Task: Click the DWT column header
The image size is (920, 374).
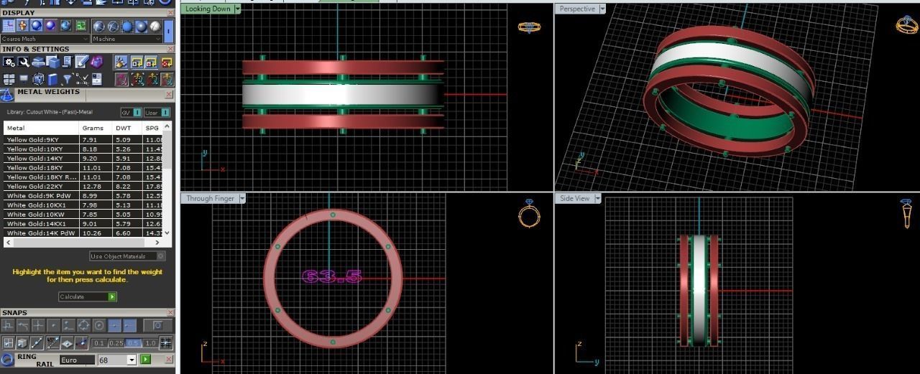Action: pyautogui.click(x=128, y=128)
